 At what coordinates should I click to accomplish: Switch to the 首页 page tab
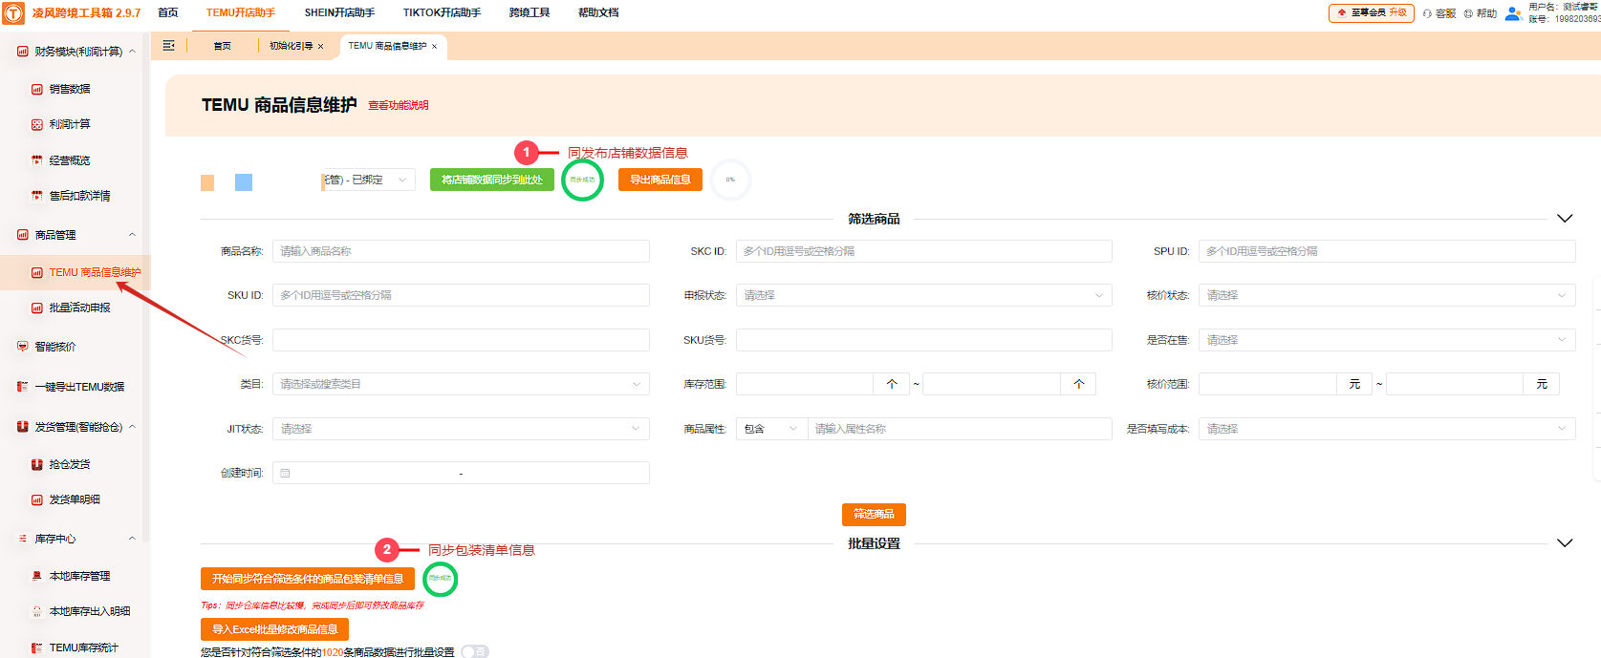(x=222, y=46)
